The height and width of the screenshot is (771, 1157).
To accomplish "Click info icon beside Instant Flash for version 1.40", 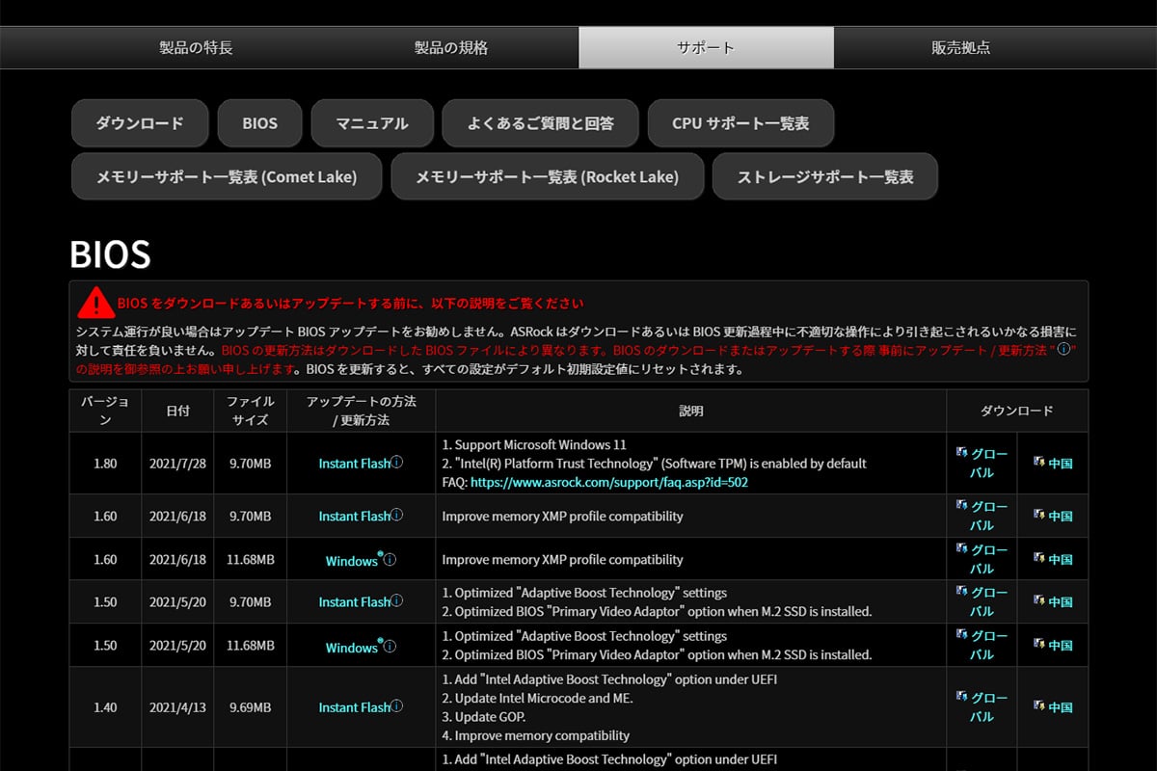I will 397,706.
